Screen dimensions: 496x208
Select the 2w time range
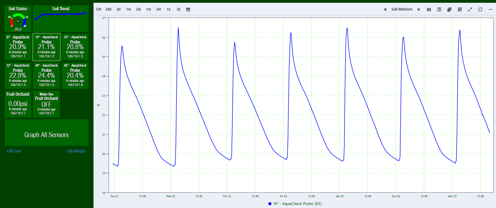tap(139, 9)
